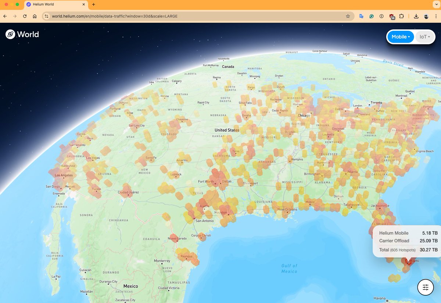Click the Mexico country label
The width and height of the screenshot is (441, 303).
click(130, 286)
